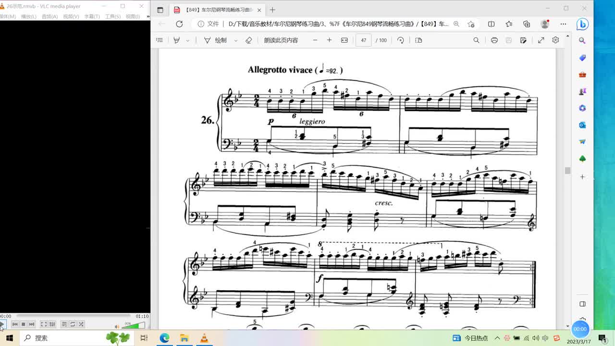Open 今日热点 news widget
This screenshot has height=346, width=615.
pos(470,338)
